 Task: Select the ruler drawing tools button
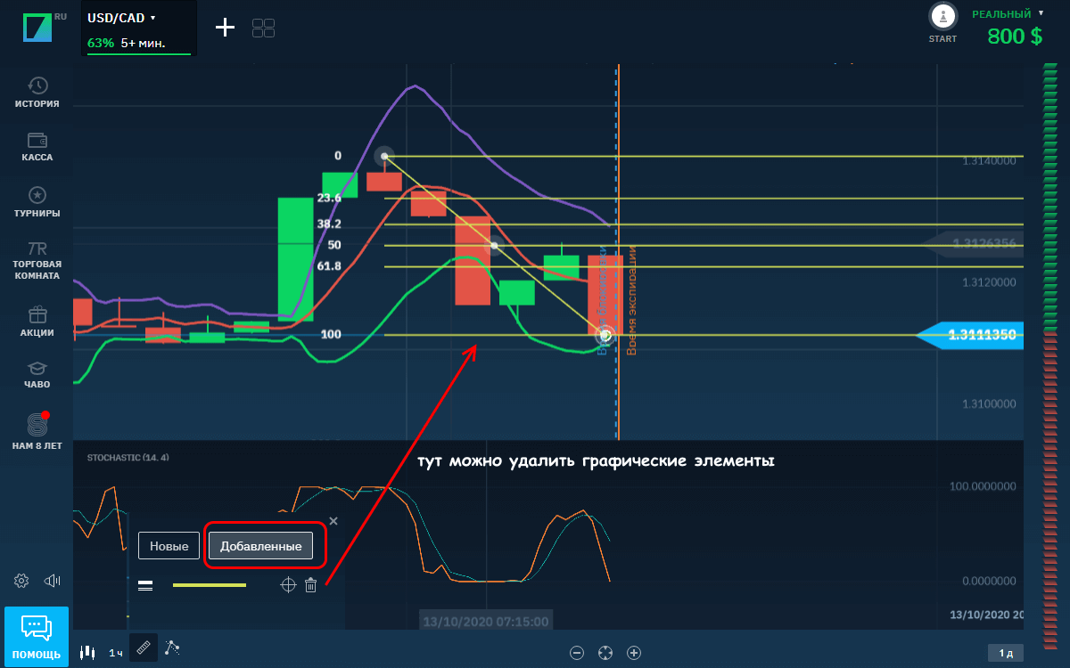[143, 648]
